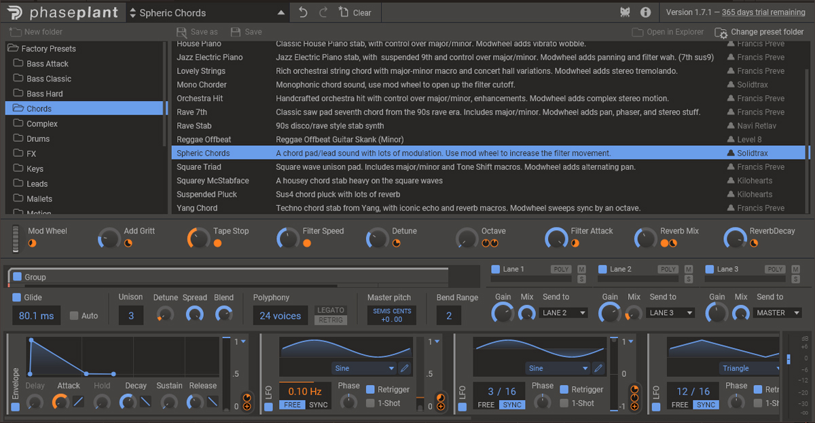
Task: Enable 1-Shot on the 3 / 16 LFO
Action: tap(564, 403)
